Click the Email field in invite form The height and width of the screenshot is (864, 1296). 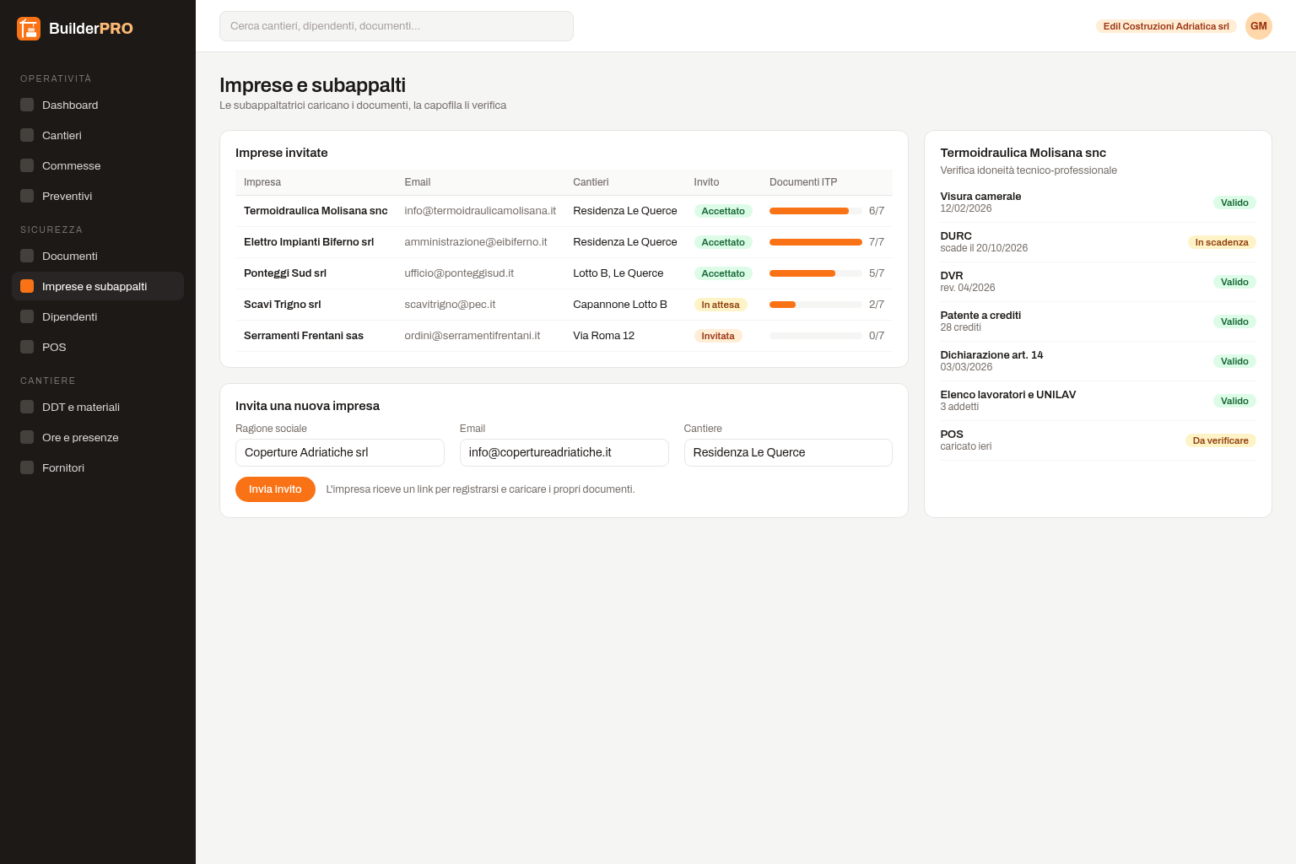click(564, 452)
